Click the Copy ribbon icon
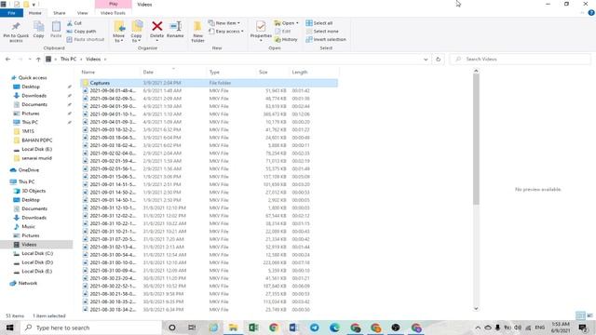Viewport: 596px width, 335px height. (x=38, y=27)
